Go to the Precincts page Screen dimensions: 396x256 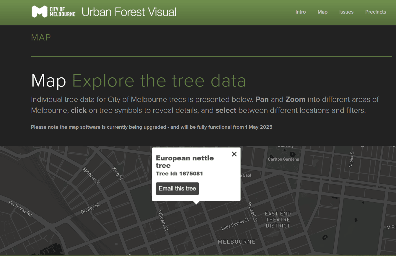(376, 12)
